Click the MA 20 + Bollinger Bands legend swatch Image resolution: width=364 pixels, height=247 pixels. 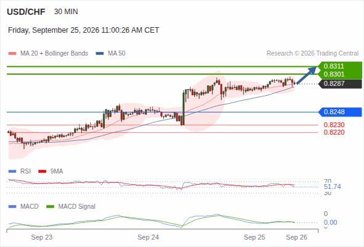click(12, 54)
